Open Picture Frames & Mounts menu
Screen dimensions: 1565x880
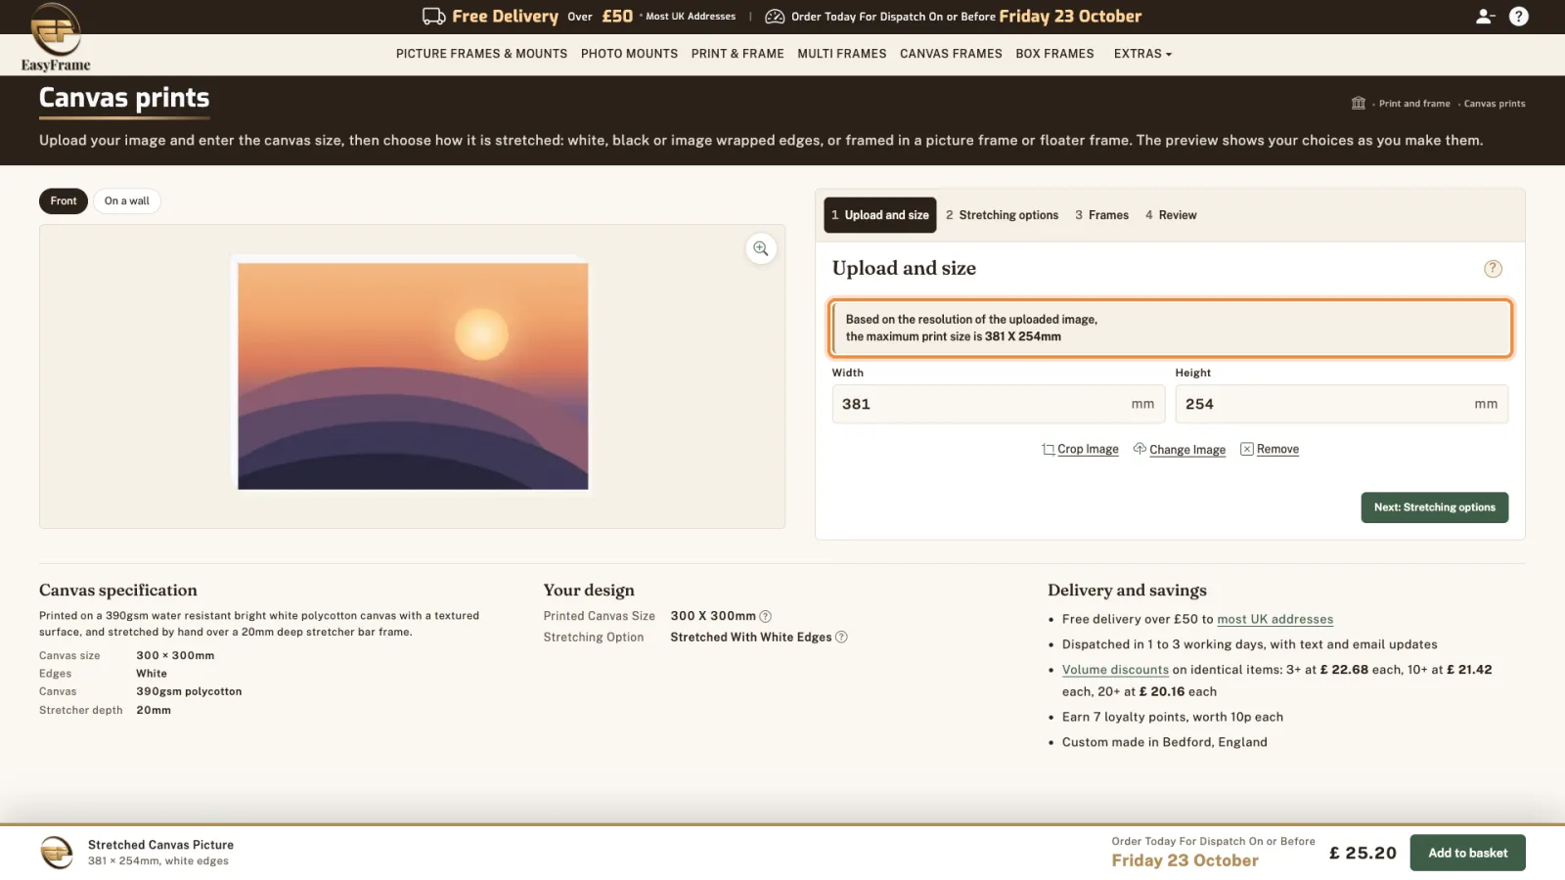pyautogui.click(x=481, y=54)
